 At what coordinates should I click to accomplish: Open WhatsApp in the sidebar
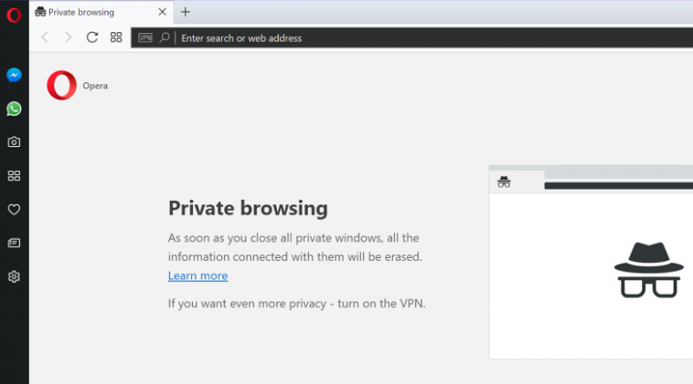(14, 109)
